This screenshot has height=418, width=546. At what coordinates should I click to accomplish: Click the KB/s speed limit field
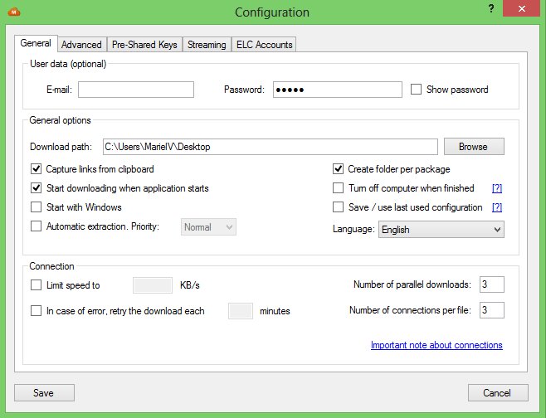tap(153, 285)
